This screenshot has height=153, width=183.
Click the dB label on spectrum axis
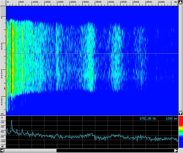coord(2,146)
